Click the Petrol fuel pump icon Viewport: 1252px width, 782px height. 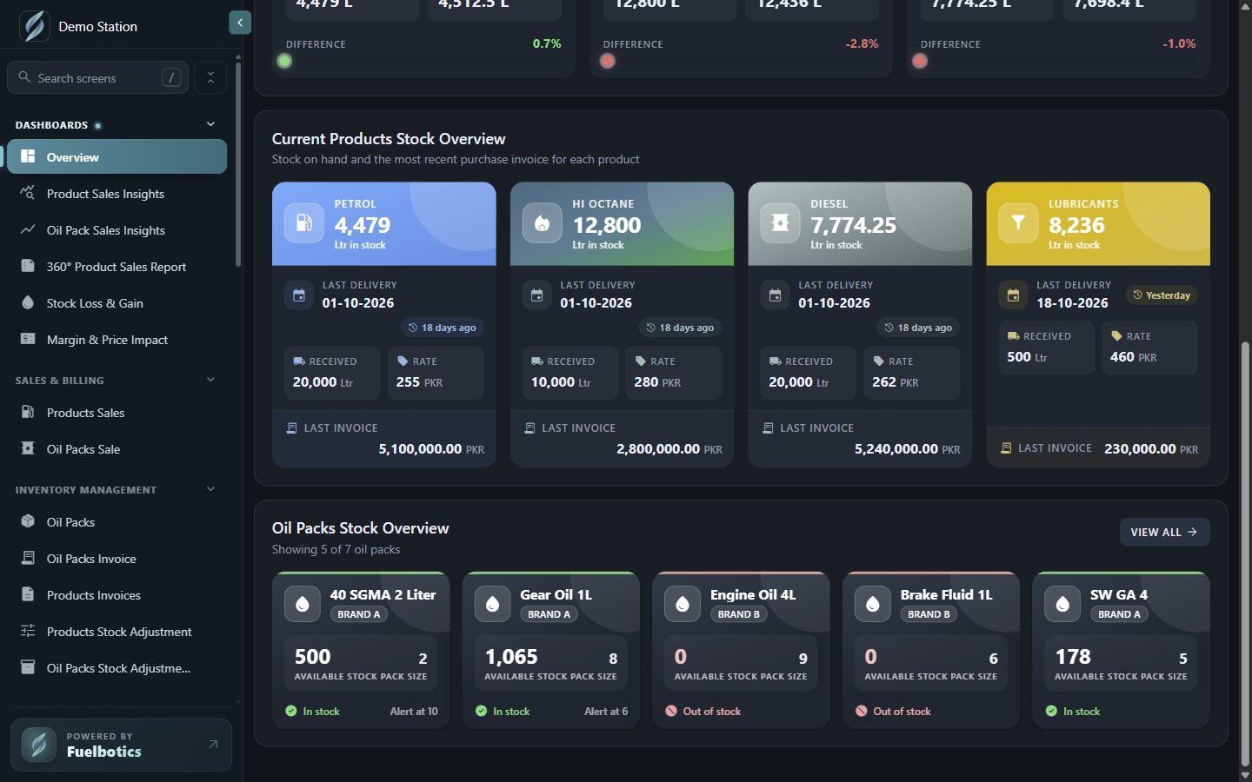click(x=304, y=223)
